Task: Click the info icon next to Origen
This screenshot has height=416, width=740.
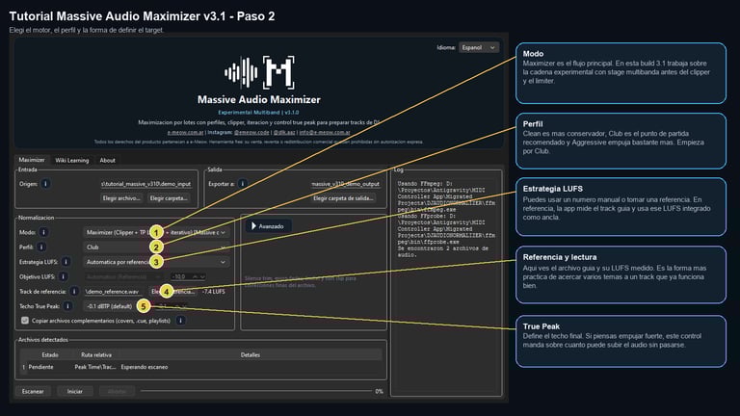Action: click(x=46, y=184)
